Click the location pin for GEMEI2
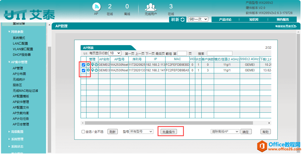The width and height of the screenshot is (303, 154). click(93, 65)
